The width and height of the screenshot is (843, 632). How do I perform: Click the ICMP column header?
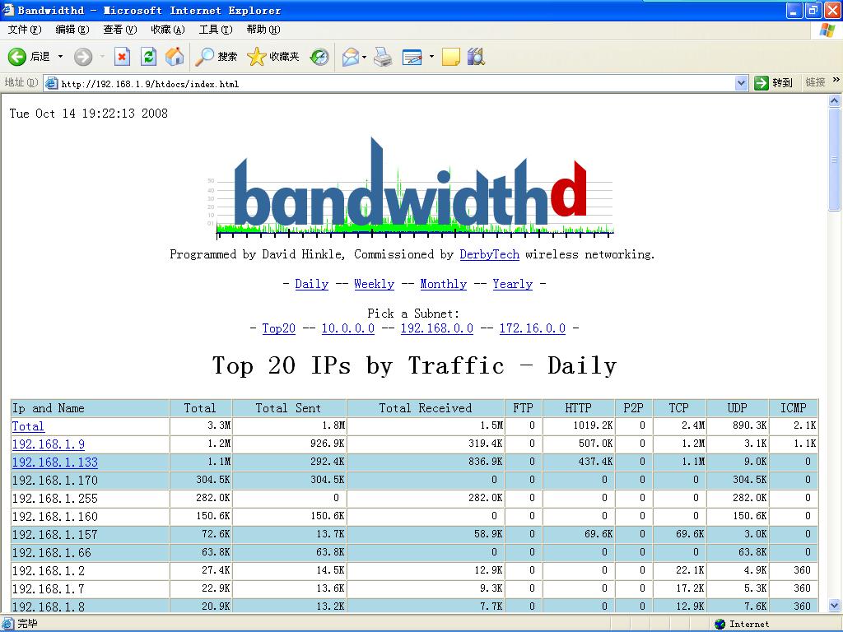(794, 408)
